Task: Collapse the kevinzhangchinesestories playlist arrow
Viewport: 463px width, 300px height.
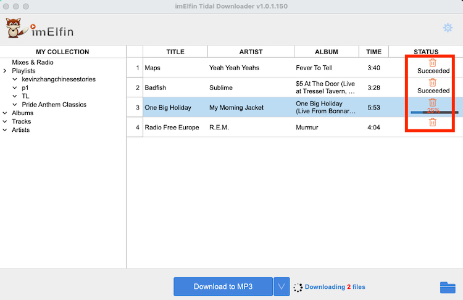Action: [15, 79]
